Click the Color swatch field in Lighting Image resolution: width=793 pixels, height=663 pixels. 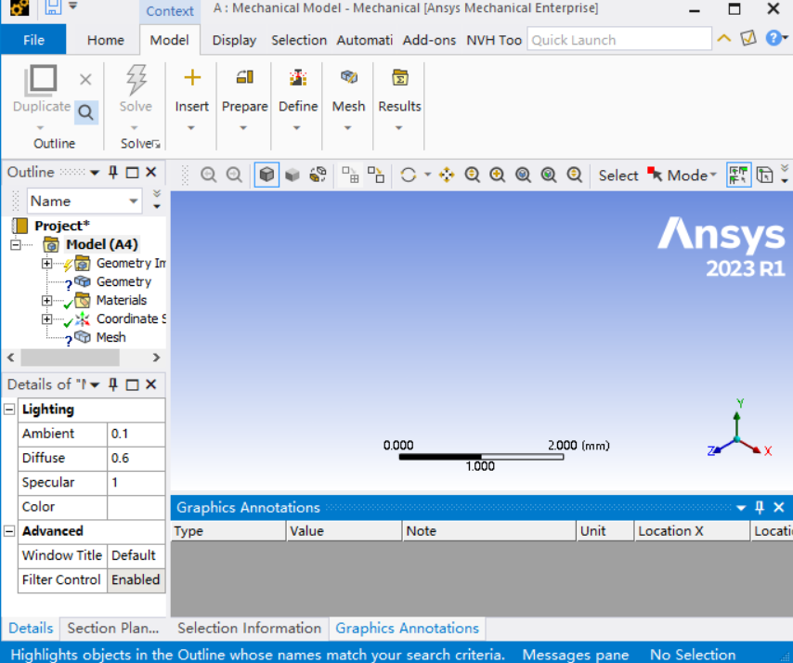coord(136,507)
